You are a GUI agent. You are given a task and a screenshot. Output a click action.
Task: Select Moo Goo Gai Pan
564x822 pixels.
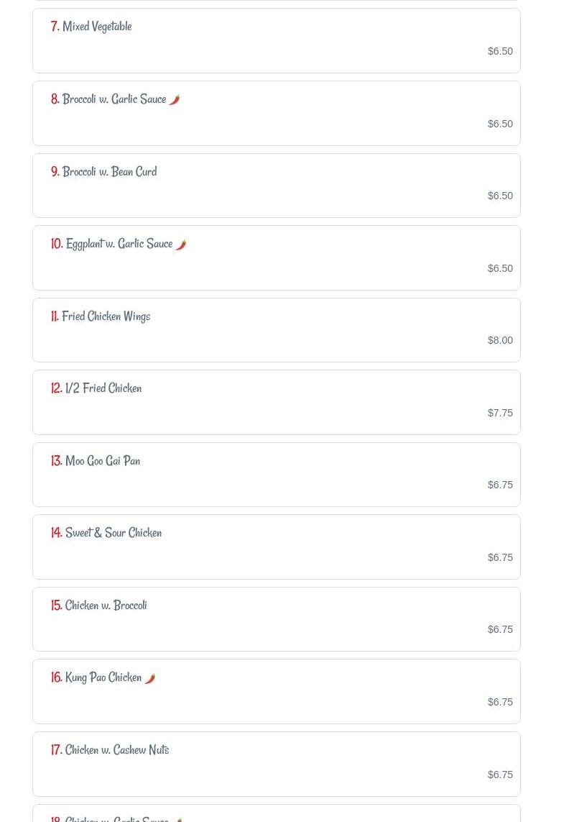click(x=103, y=461)
